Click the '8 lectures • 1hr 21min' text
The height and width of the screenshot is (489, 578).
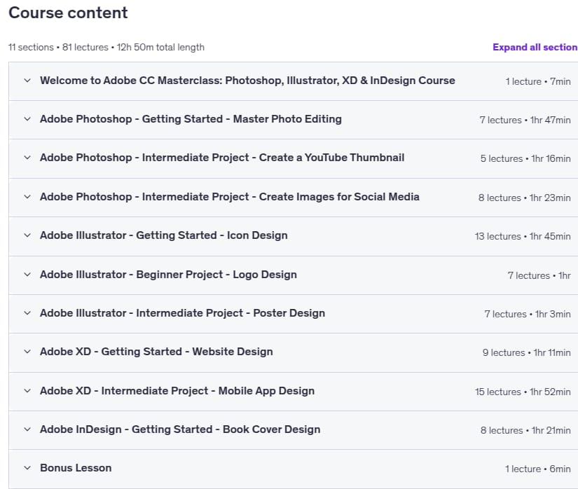click(525, 430)
